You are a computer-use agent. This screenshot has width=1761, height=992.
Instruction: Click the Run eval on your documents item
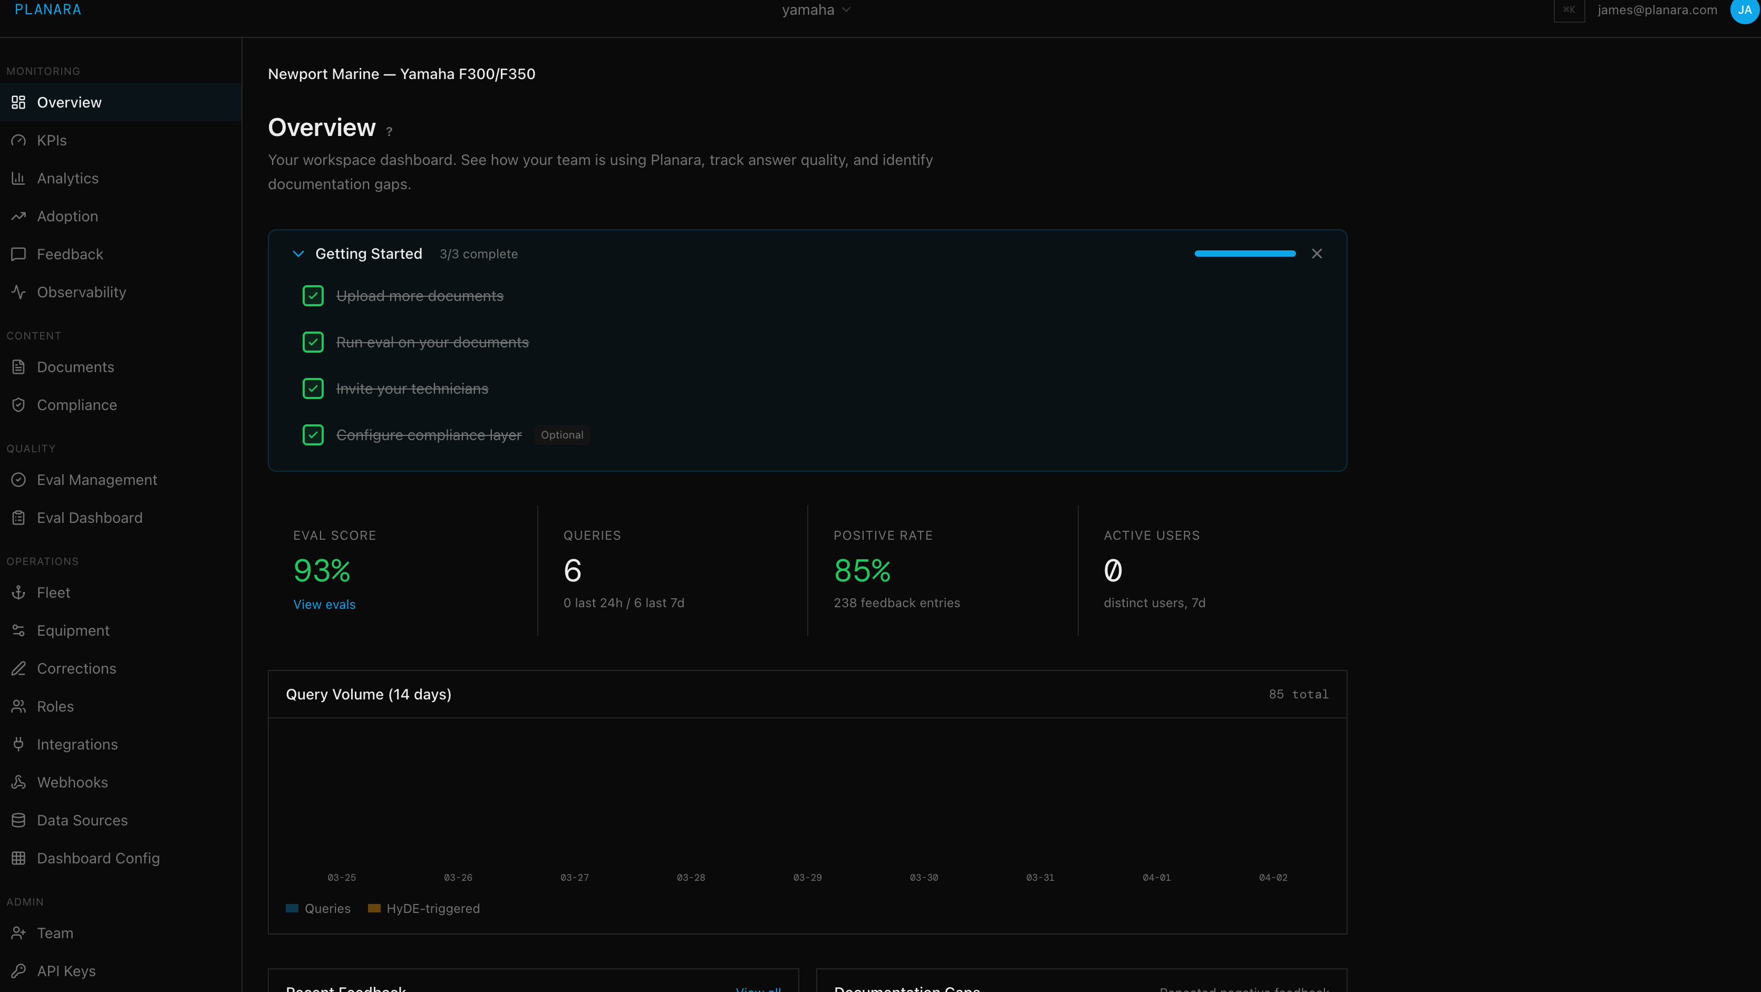coord(432,342)
